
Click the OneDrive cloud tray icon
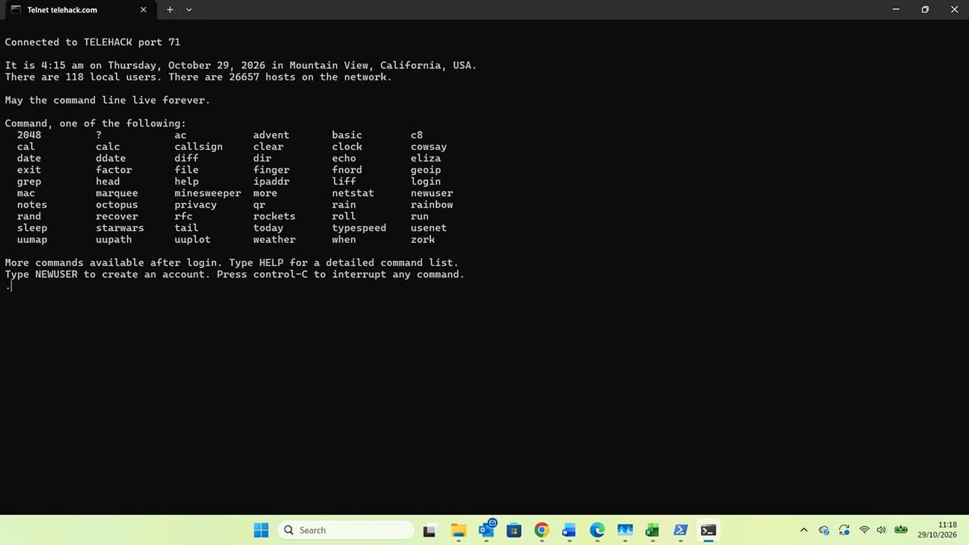click(x=824, y=531)
